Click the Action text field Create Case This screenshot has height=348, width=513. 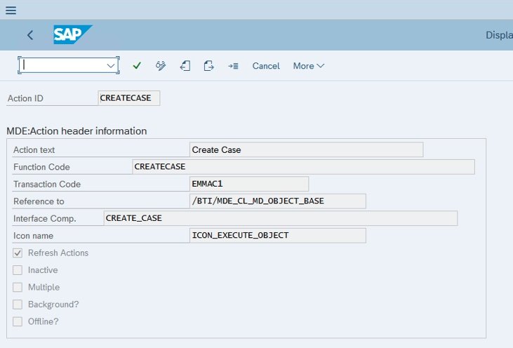pos(306,150)
